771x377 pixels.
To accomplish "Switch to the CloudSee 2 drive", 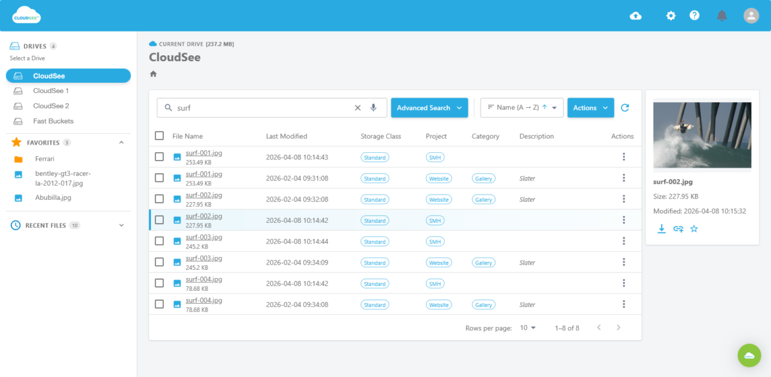I will click(x=50, y=105).
